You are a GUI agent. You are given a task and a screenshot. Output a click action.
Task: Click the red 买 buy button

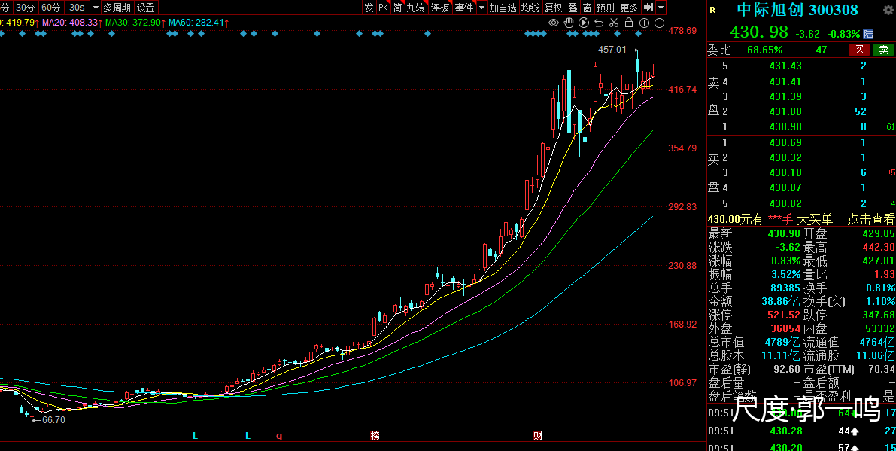click(x=858, y=50)
